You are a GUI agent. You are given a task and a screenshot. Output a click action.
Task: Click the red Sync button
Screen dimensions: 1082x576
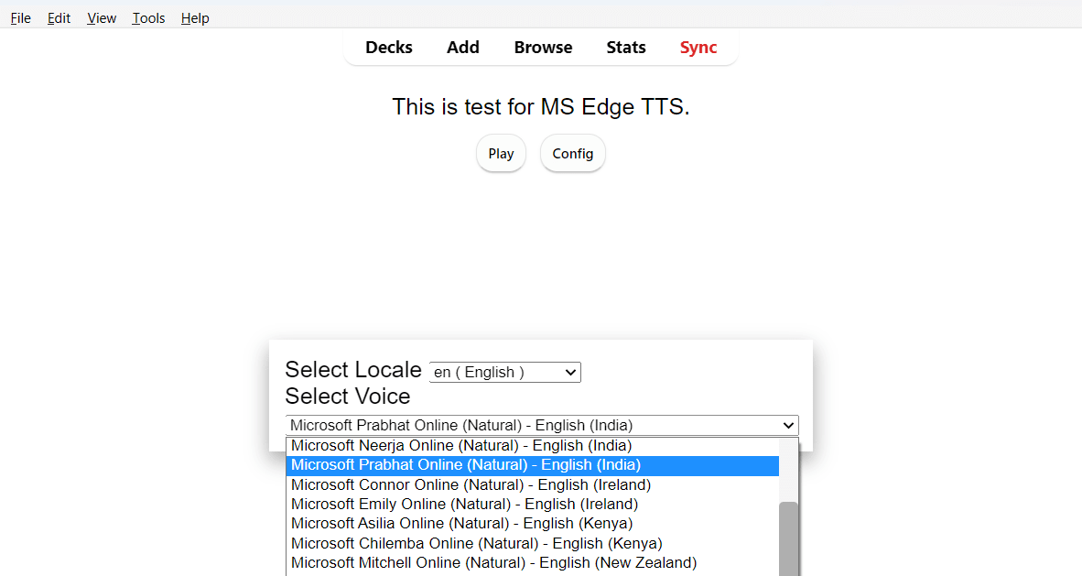(x=698, y=48)
